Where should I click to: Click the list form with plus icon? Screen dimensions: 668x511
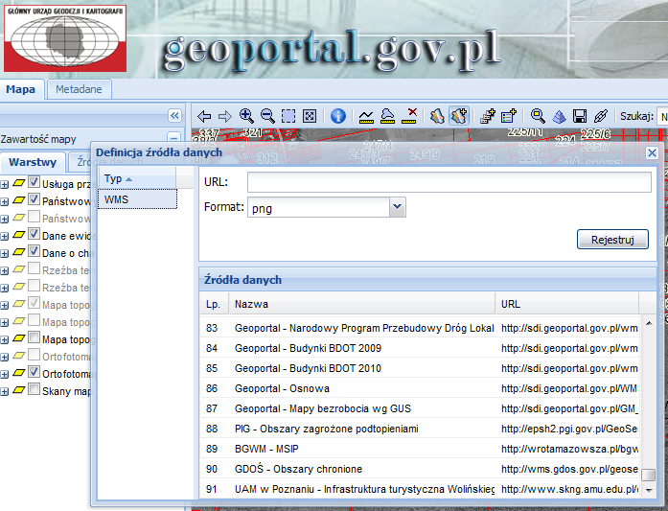coord(509,116)
